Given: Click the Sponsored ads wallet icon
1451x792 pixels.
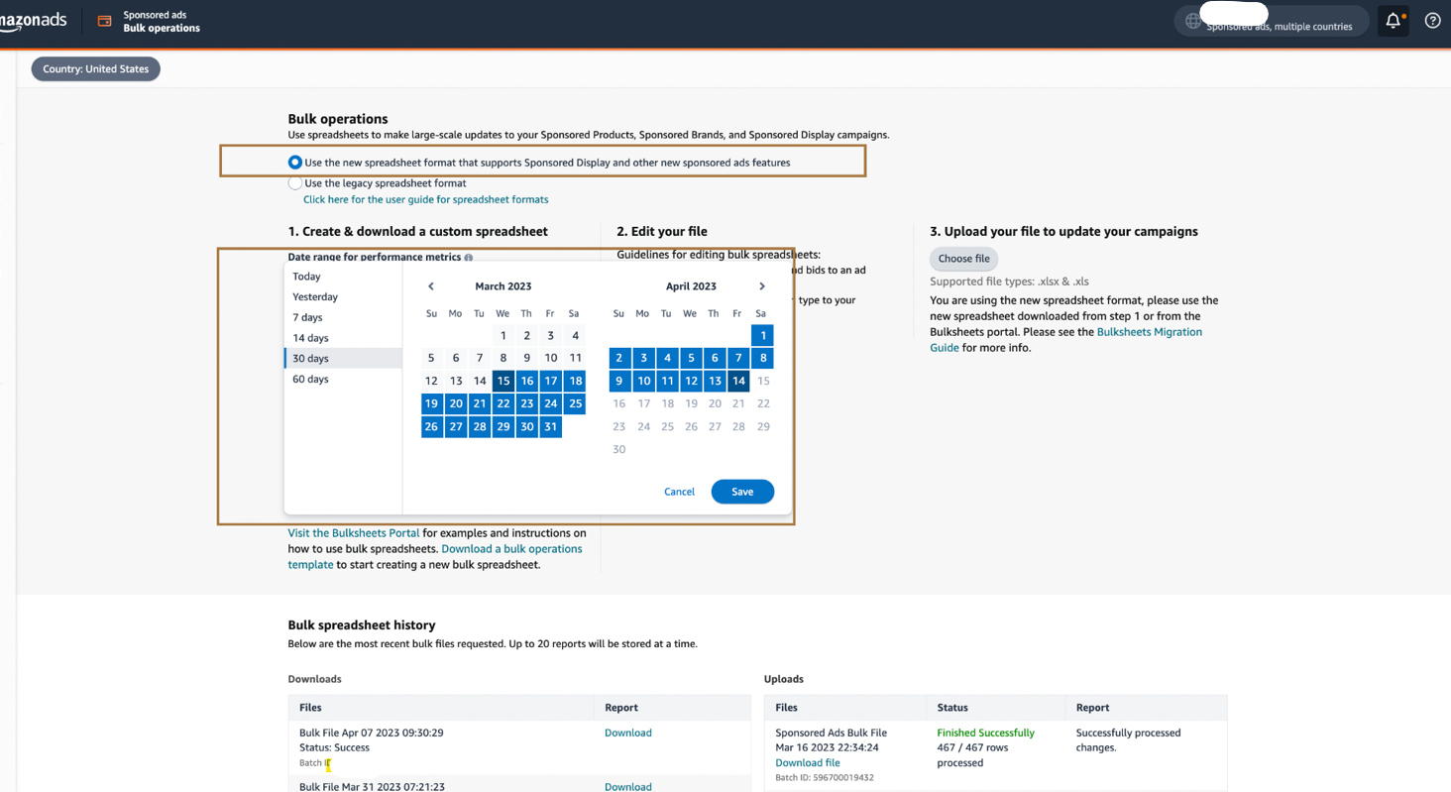Looking at the screenshot, I should [x=104, y=21].
